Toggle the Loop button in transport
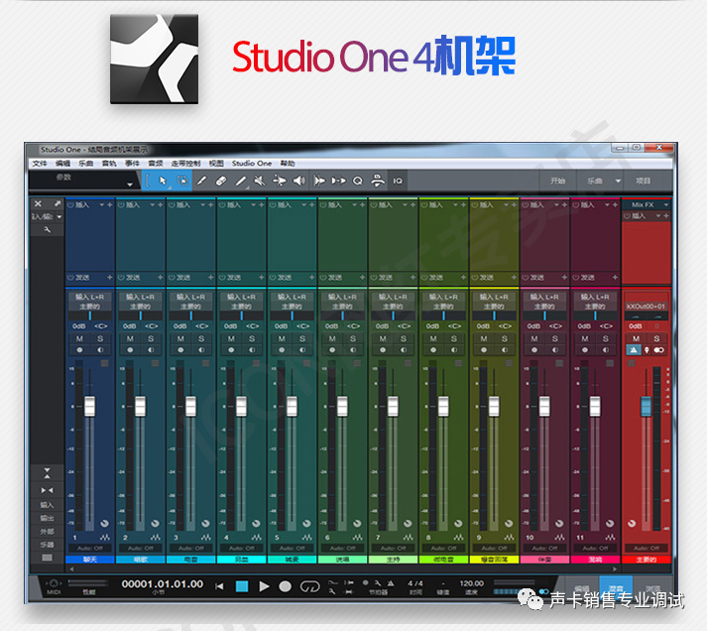 coord(309,586)
